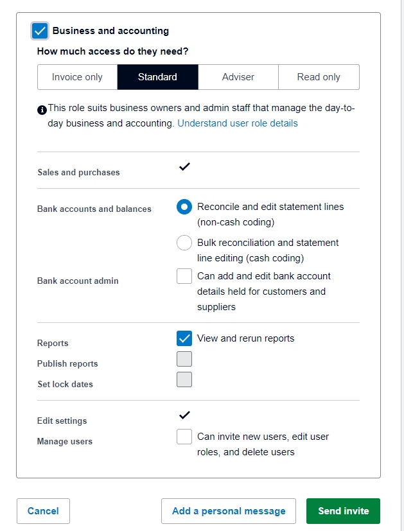Select the Invoice only access level
This screenshot has height=531, width=404.
(x=77, y=77)
